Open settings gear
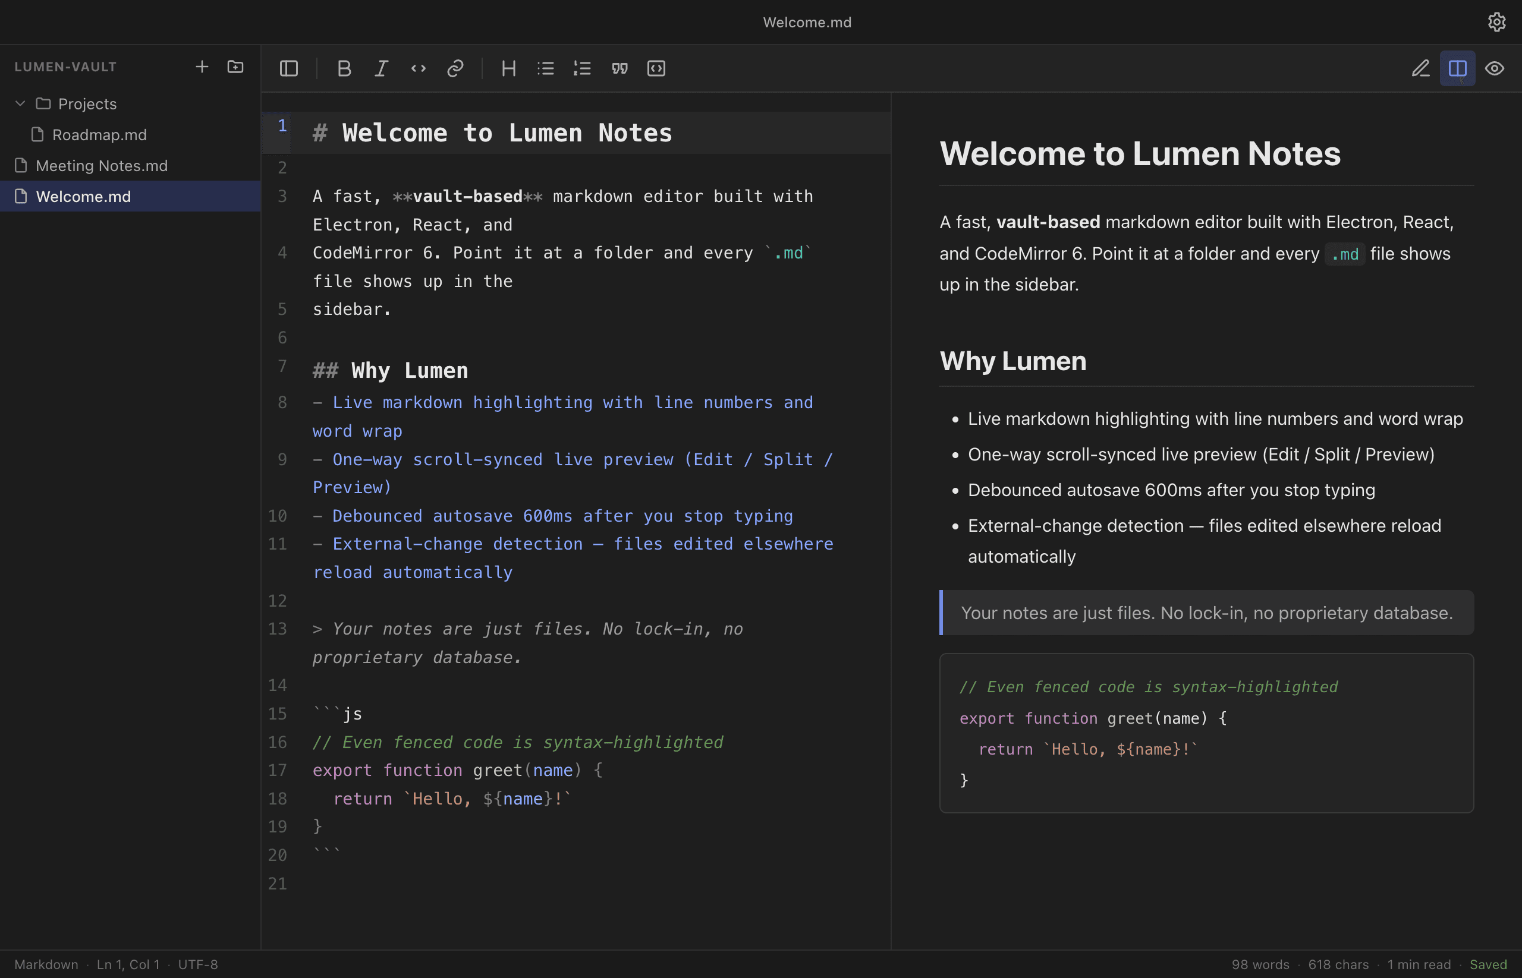The image size is (1522, 978). point(1496,22)
